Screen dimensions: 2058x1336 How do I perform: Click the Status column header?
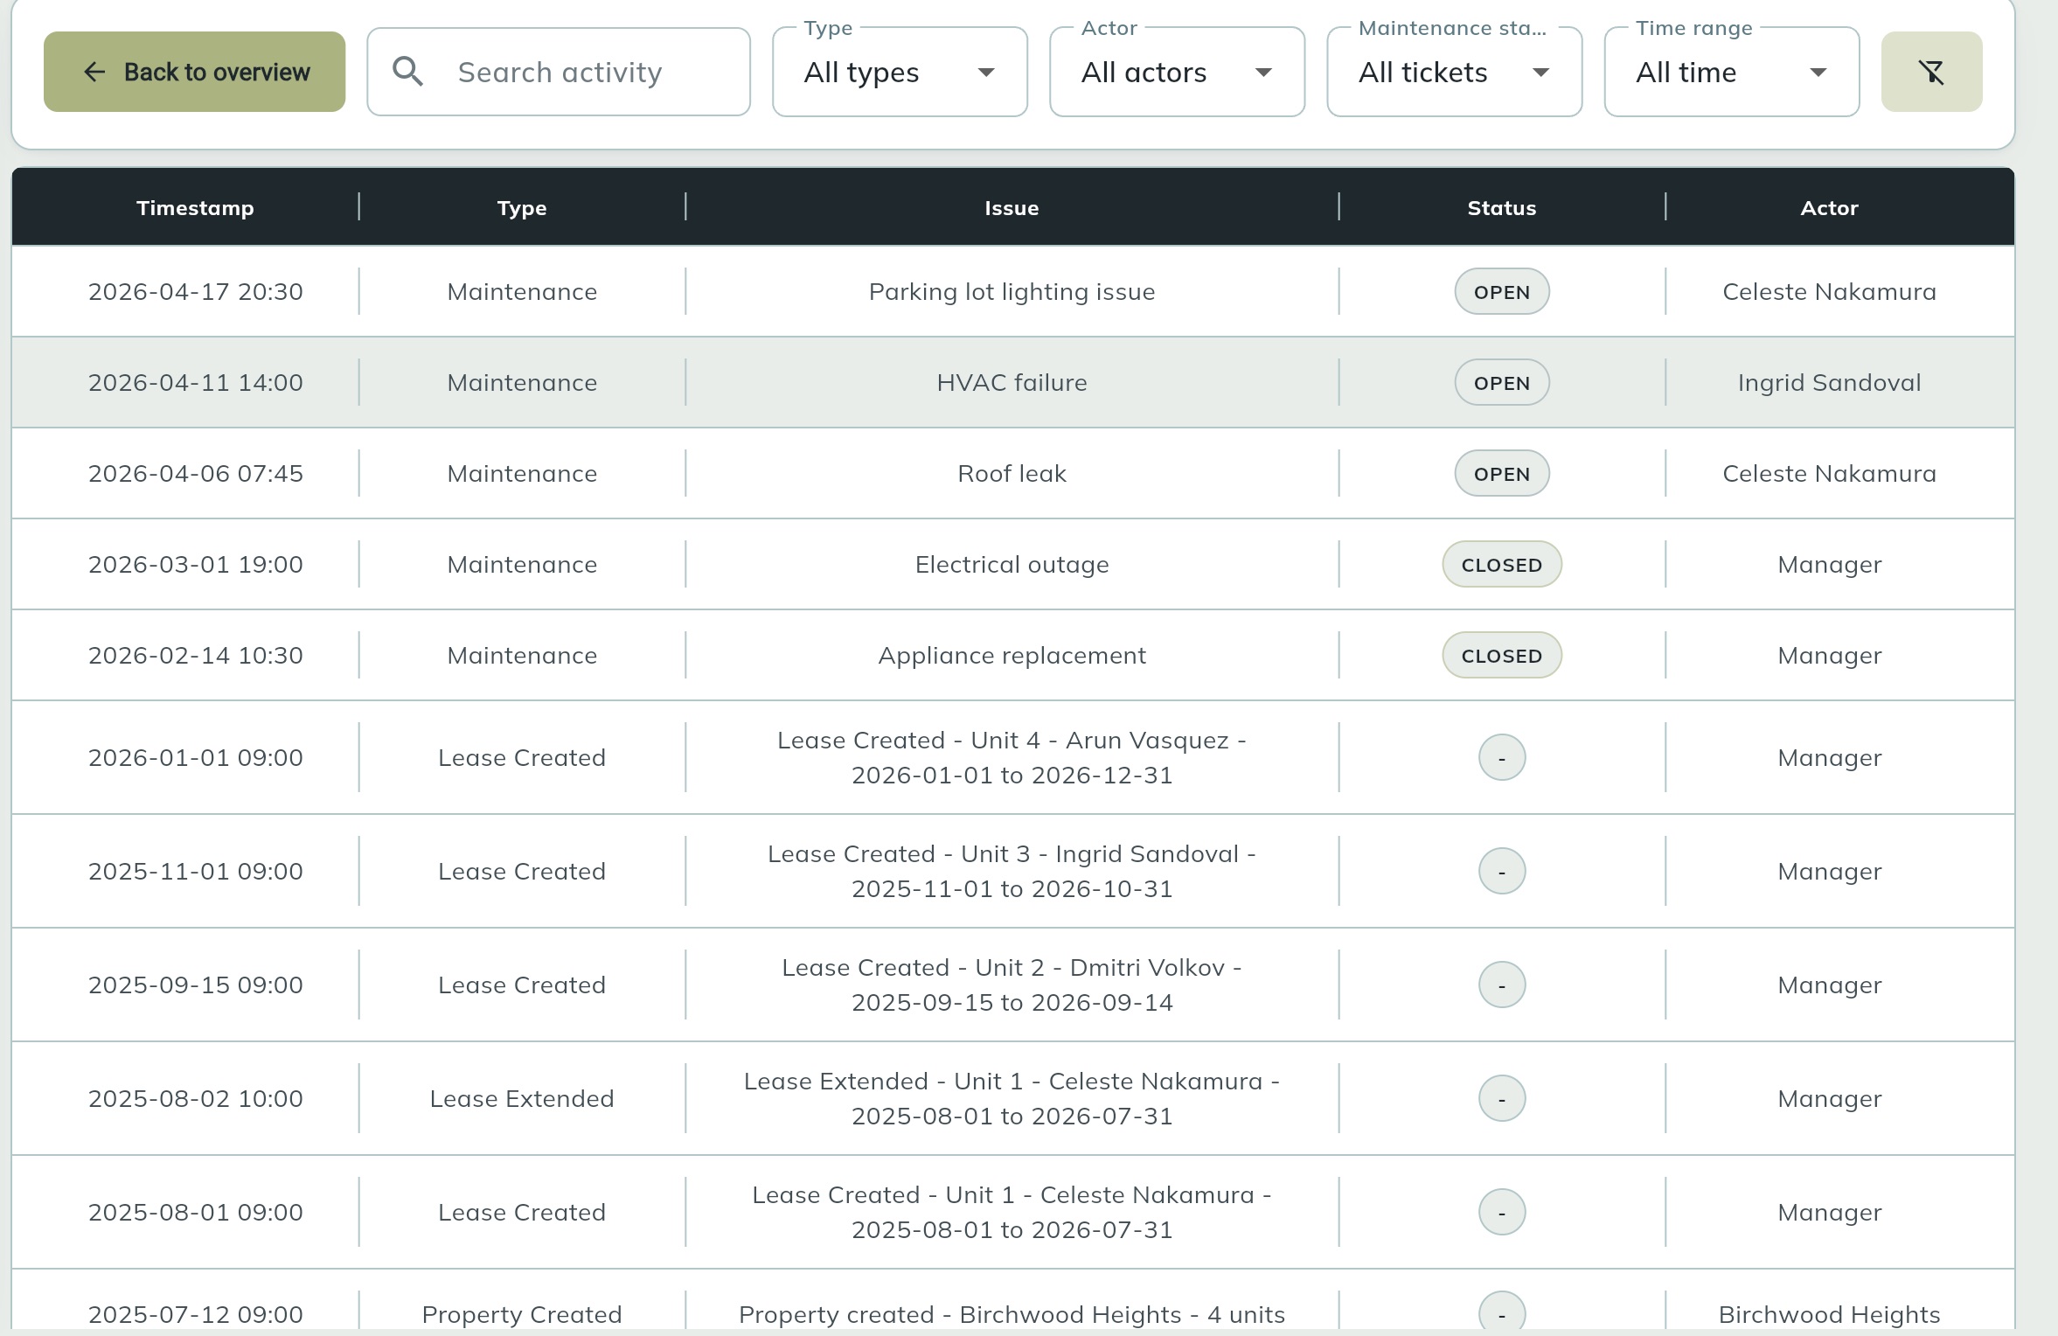coord(1501,208)
